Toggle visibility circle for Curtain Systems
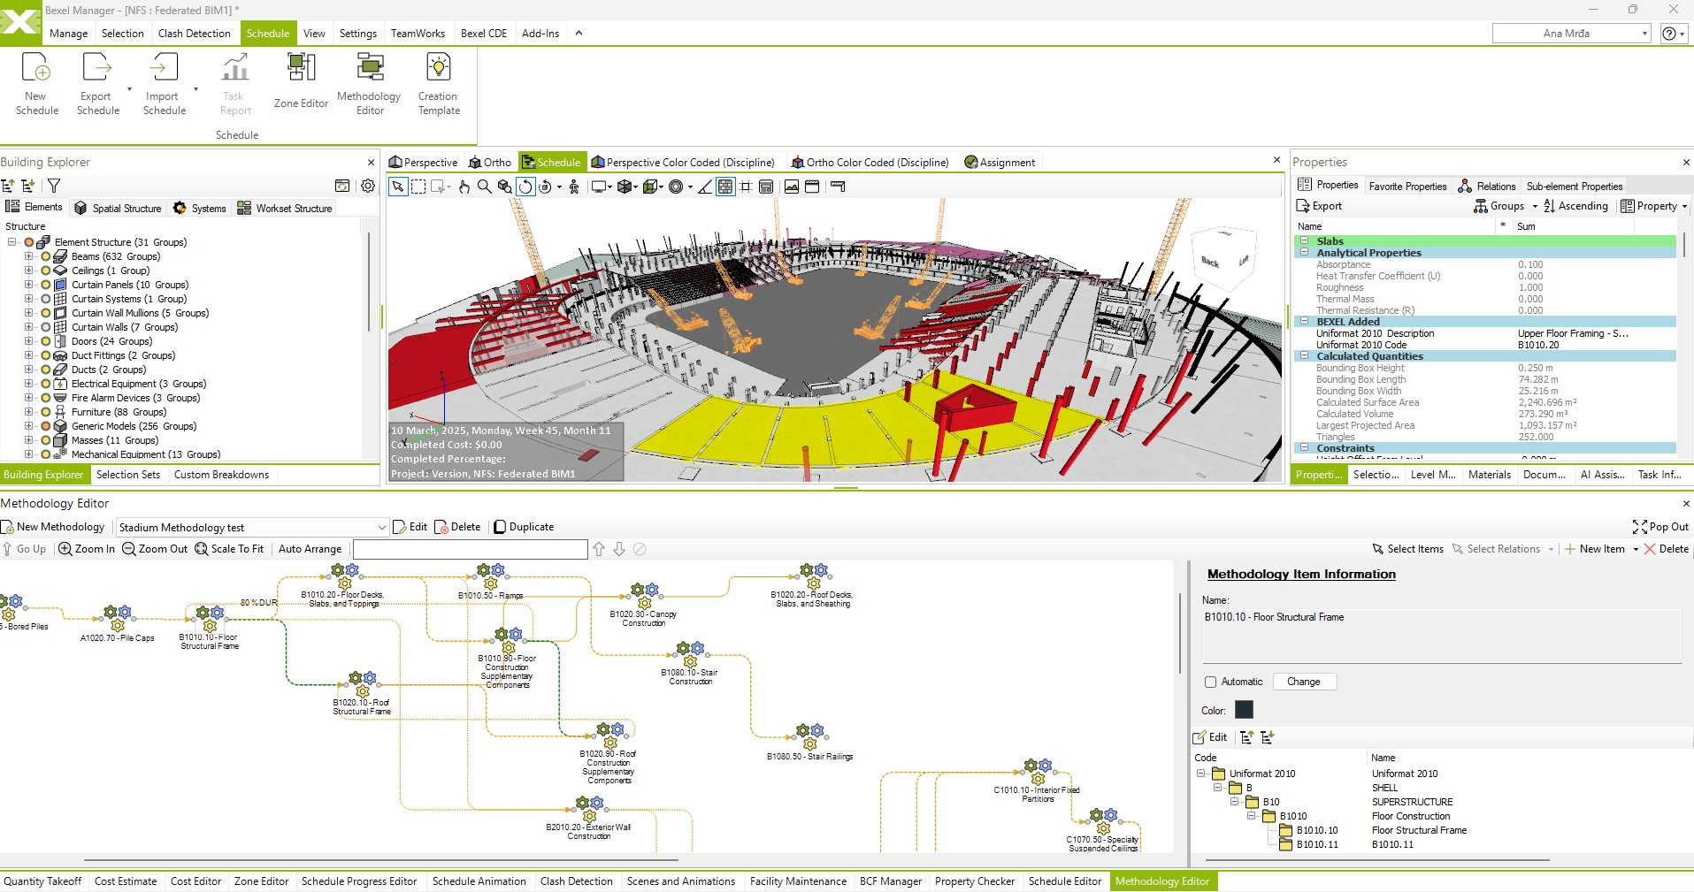Viewport: 1694px width, 892px height. (46, 299)
